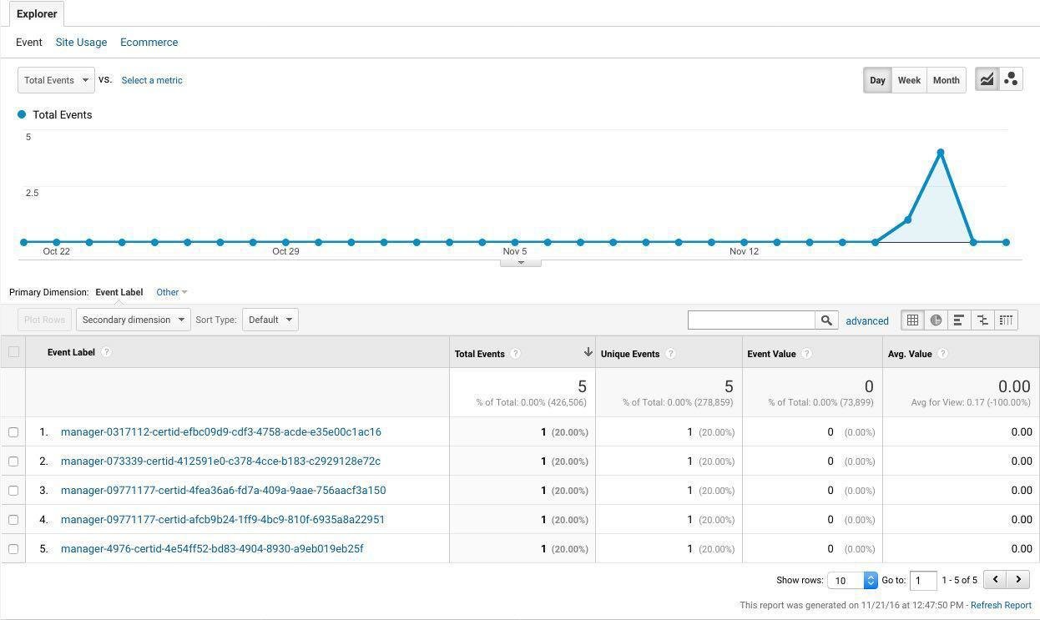
Task: Select the percentage pie view icon
Action: click(x=937, y=320)
